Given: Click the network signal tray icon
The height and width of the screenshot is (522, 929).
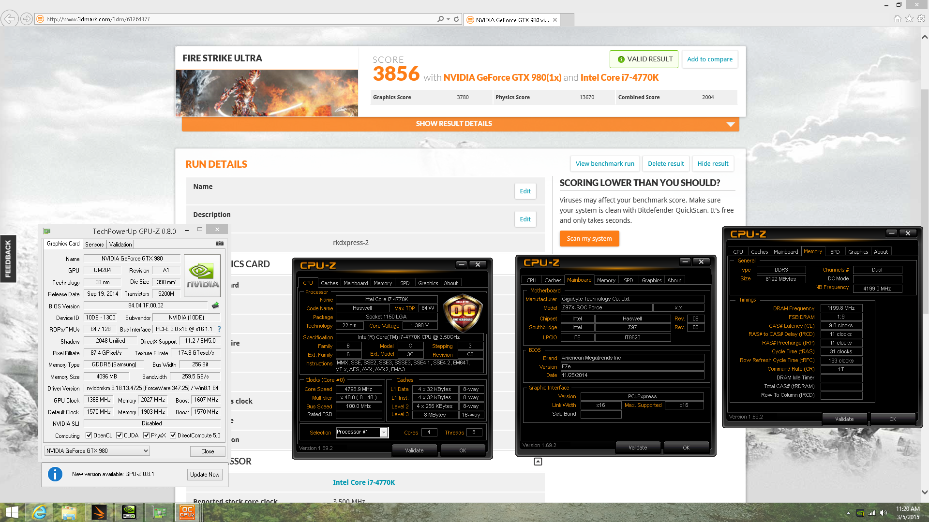Looking at the screenshot, I should [x=872, y=513].
